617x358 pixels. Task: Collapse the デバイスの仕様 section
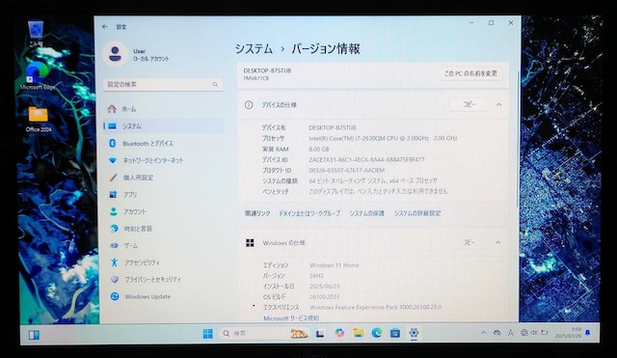coord(499,105)
